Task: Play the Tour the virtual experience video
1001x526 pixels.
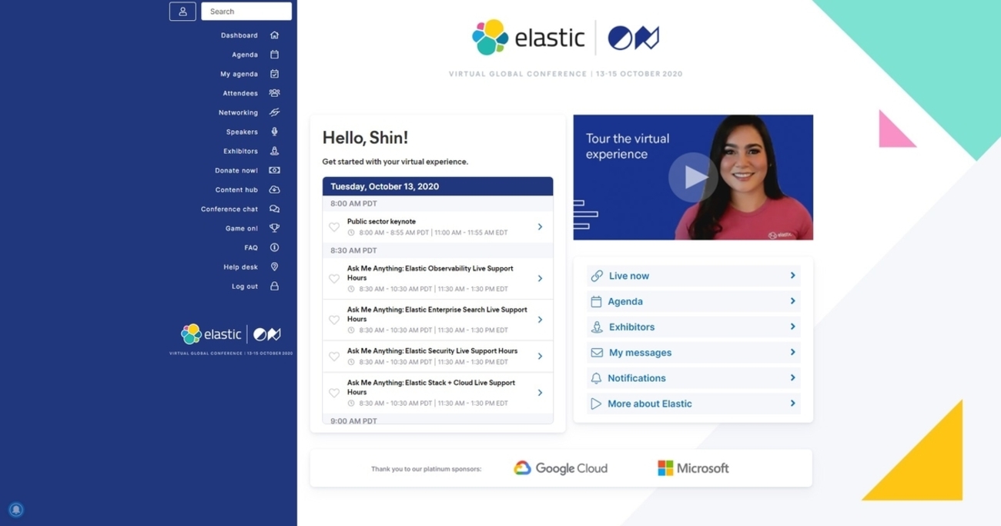Action: coord(693,177)
